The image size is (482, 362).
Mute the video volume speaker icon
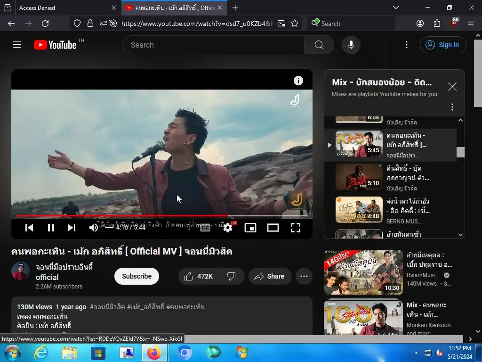(x=94, y=228)
